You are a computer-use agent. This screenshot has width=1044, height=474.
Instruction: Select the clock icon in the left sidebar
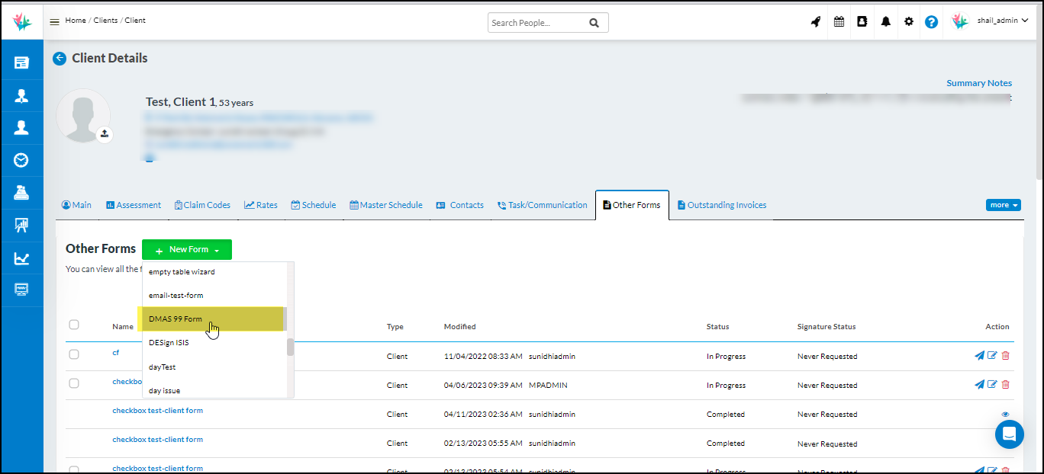21,160
